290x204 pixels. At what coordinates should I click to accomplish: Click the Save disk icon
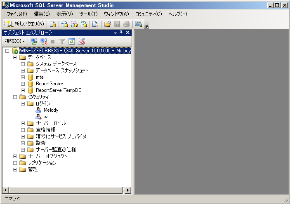[x=117, y=24]
